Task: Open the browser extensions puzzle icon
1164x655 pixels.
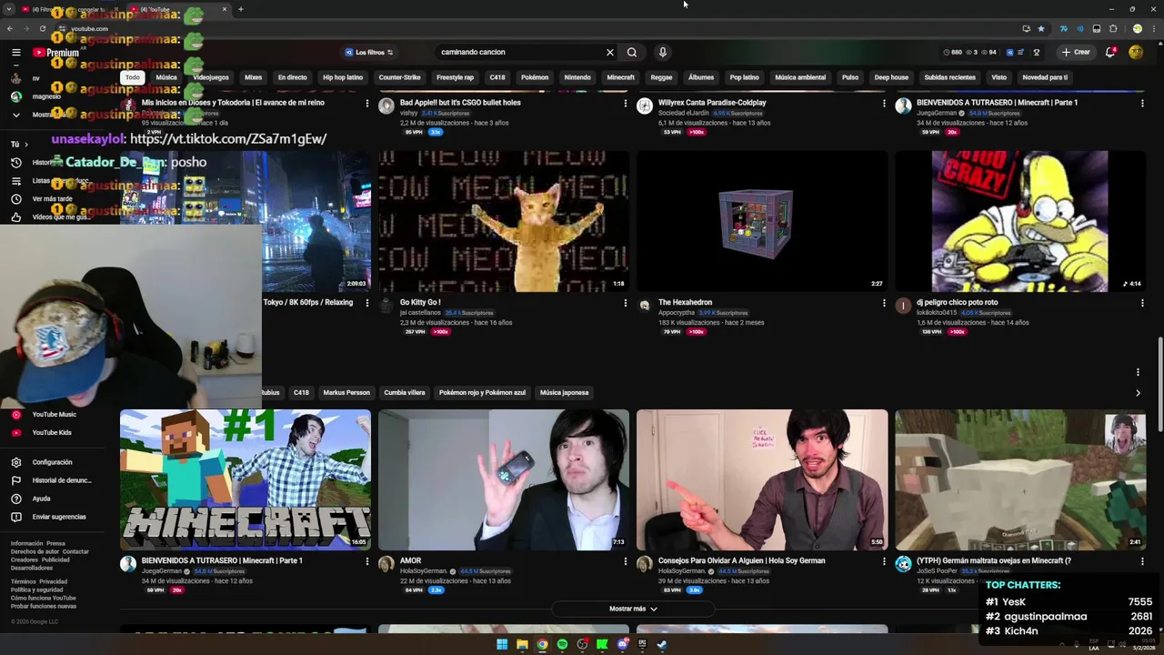Action: [1113, 28]
